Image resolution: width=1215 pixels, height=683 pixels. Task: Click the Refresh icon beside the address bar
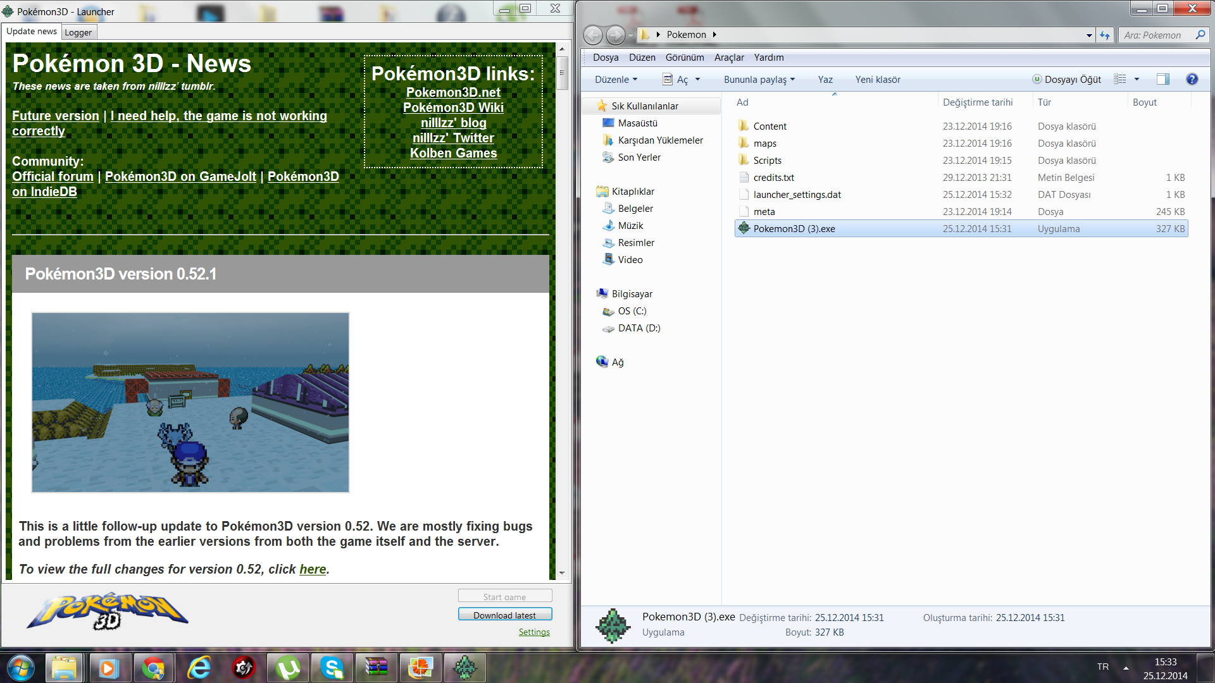pos(1105,35)
